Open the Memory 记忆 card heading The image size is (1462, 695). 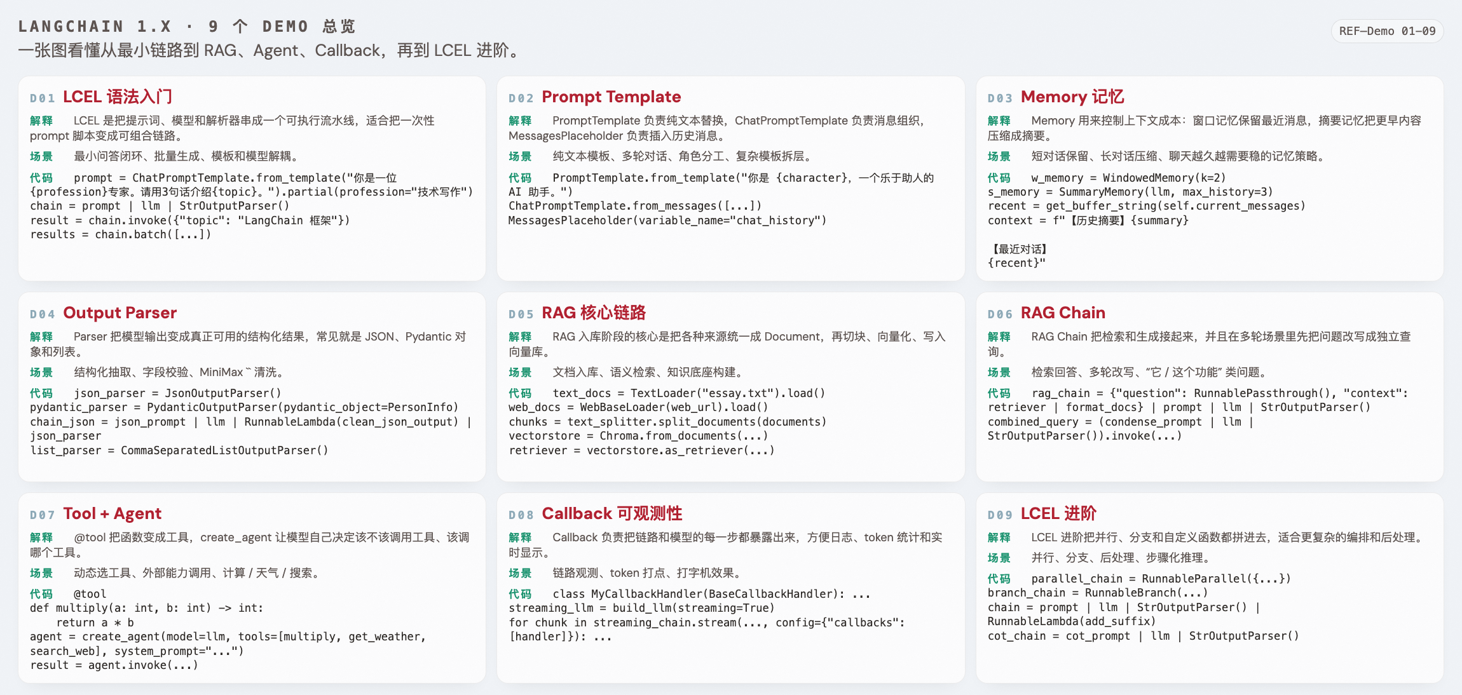point(1072,97)
